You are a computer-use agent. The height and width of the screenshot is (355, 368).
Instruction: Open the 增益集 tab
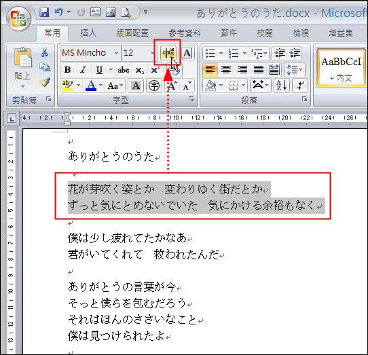pyautogui.click(x=341, y=33)
